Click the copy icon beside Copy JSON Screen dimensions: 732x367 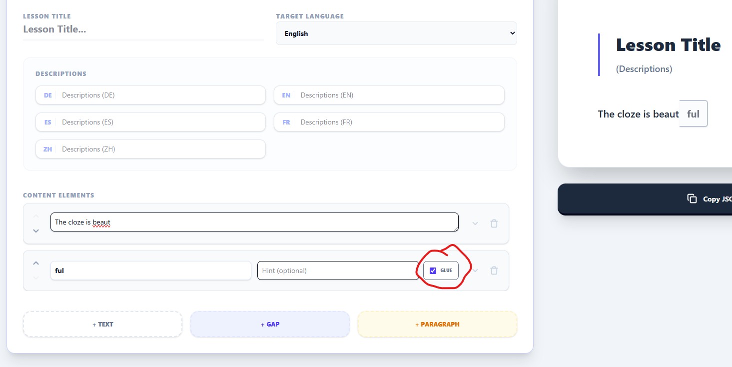click(x=692, y=198)
